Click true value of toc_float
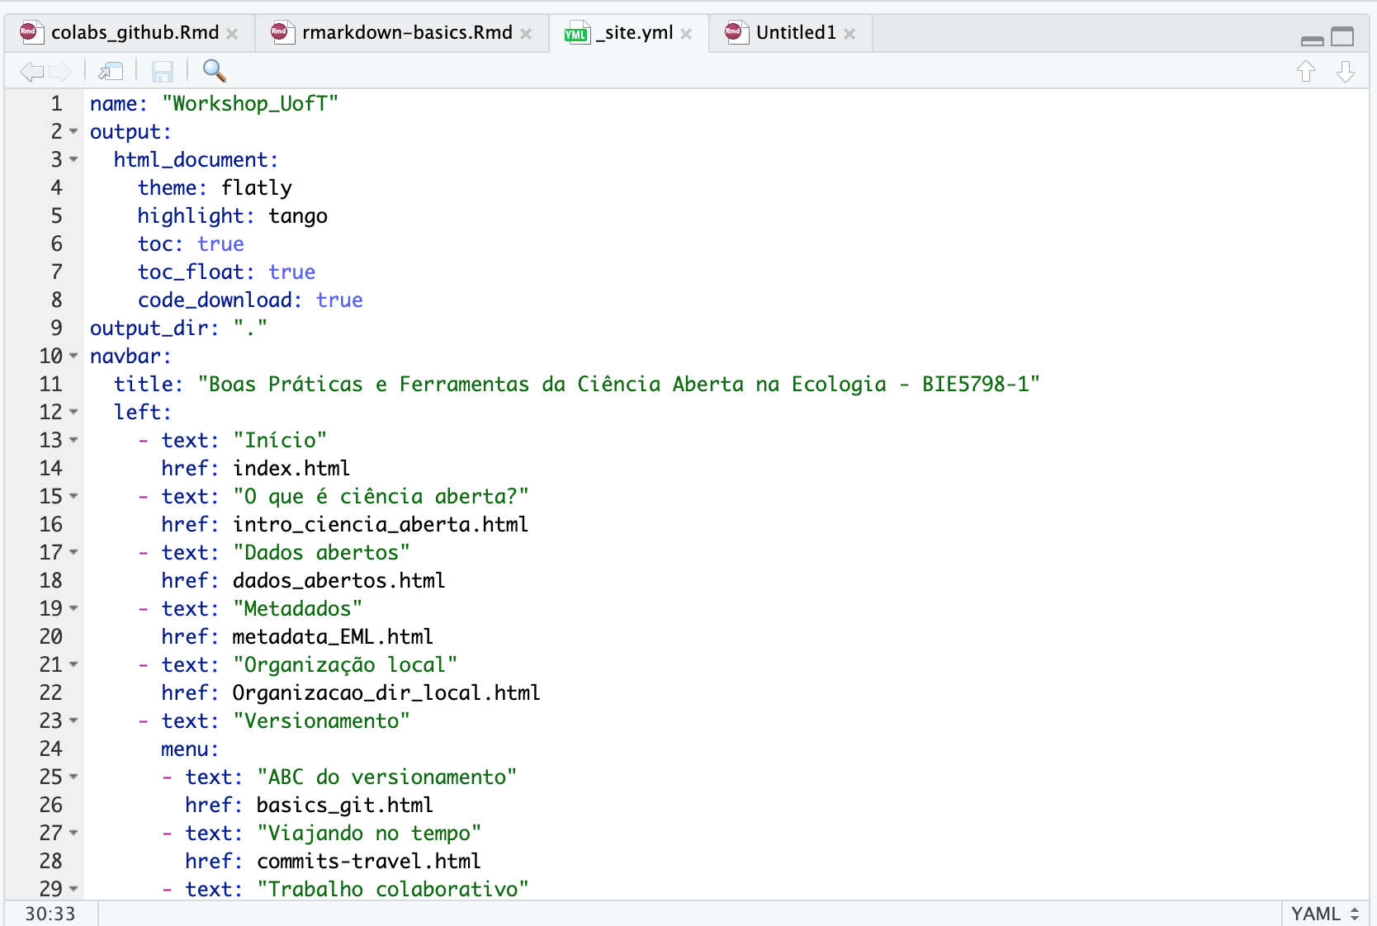 pyautogui.click(x=292, y=272)
